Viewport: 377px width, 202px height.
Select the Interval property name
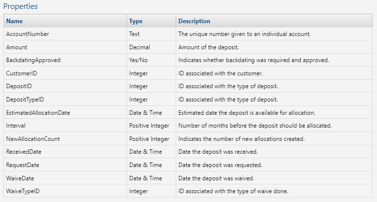click(16, 126)
